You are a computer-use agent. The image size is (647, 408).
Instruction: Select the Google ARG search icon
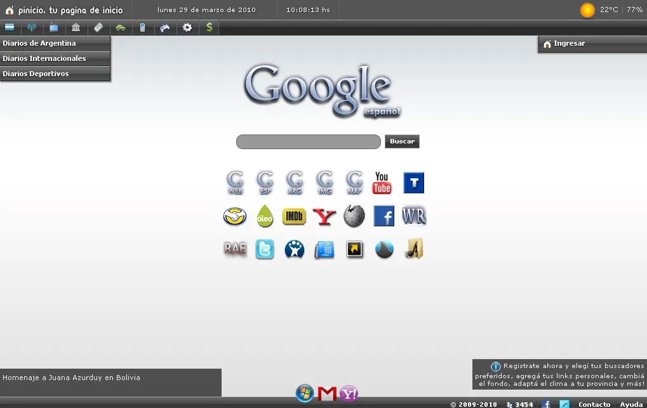[x=295, y=183]
